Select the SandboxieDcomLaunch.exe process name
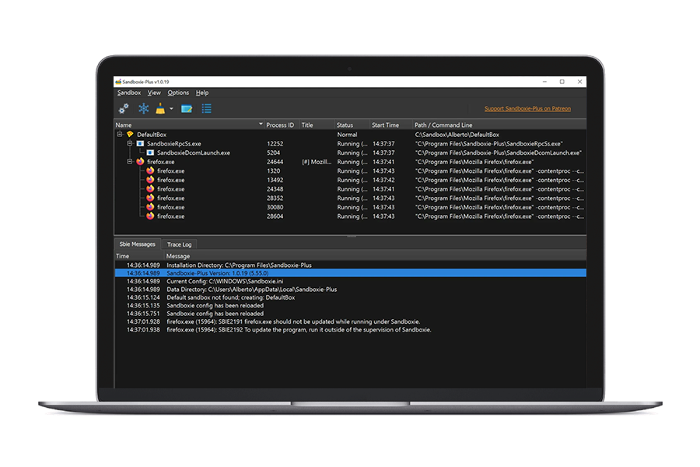The image size is (700, 467). [x=194, y=153]
